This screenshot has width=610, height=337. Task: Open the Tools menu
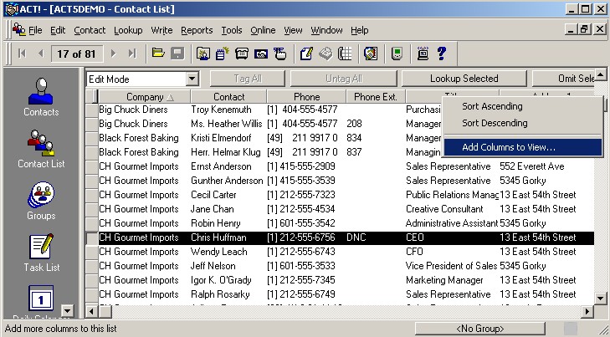coord(232,30)
